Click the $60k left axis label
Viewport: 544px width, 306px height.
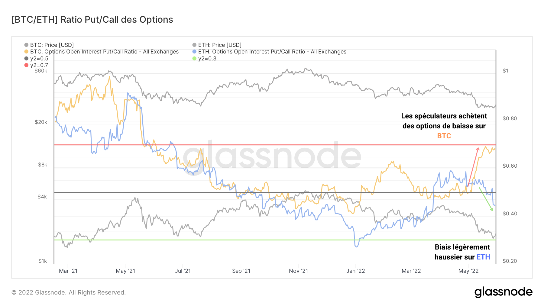point(41,71)
